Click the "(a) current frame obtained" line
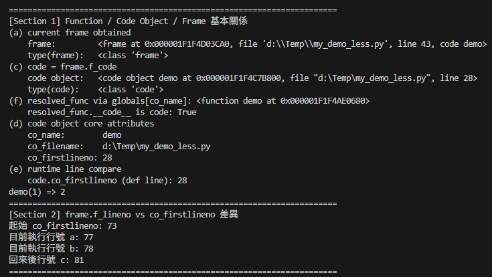Screen dimensions: 492x277 pos(70,32)
